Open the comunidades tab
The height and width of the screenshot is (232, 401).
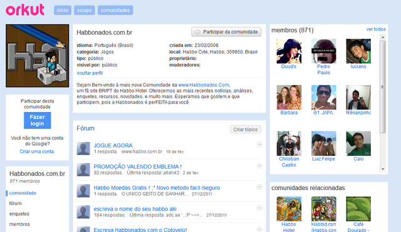pos(115,10)
